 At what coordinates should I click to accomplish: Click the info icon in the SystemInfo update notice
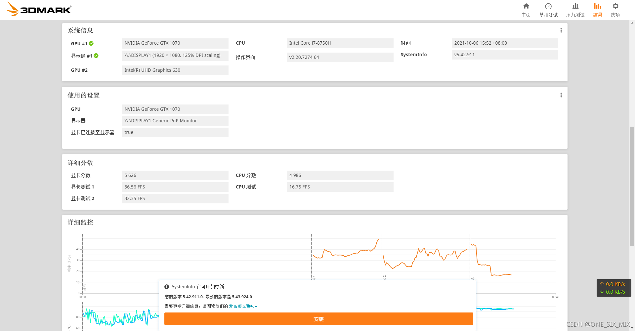167,287
